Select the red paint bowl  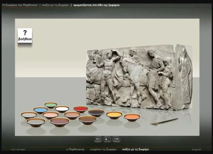81,109
